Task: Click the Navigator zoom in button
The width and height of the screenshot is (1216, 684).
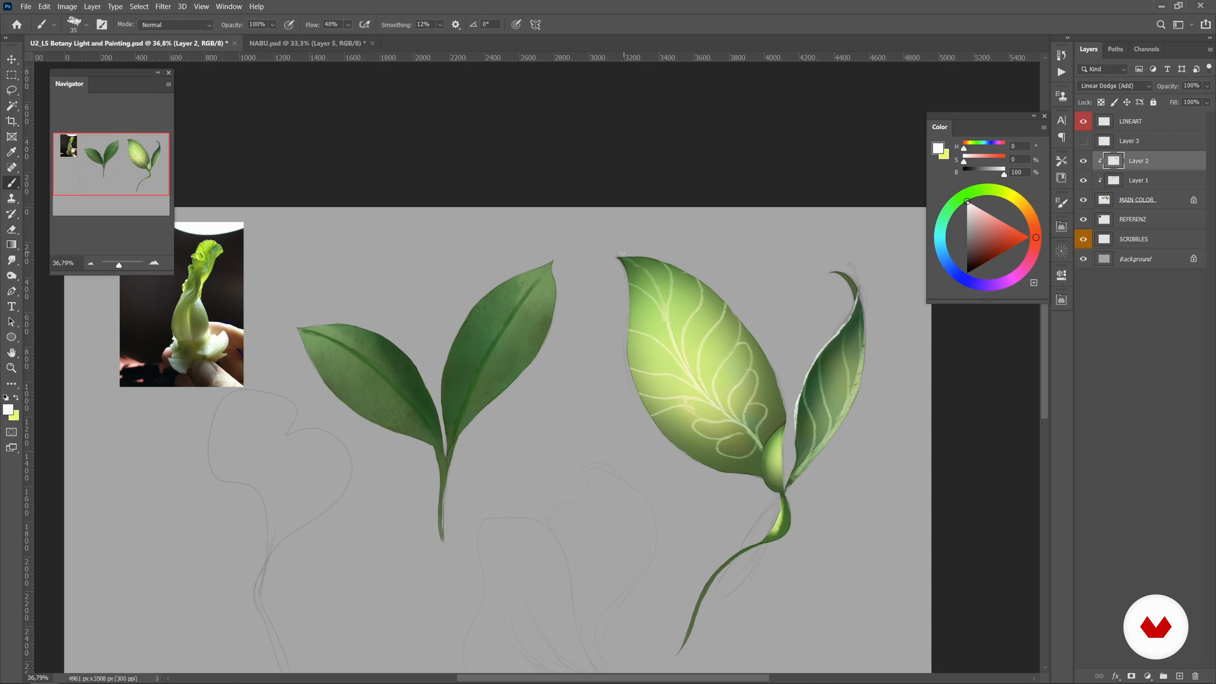Action: pos(154,263)
